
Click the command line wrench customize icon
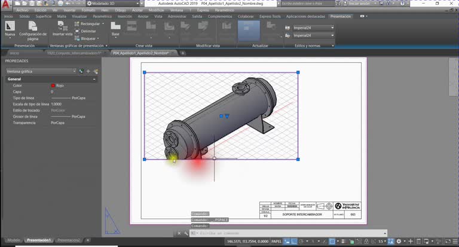coord(186,233)
